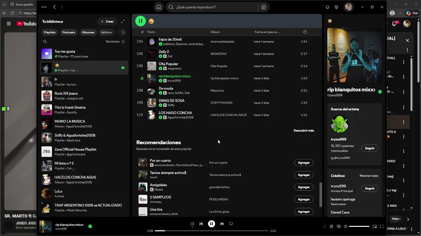Skip to previous track
The height and width of the screenshot is (236, 421).
pyautogui.click(x=201, y=224)
